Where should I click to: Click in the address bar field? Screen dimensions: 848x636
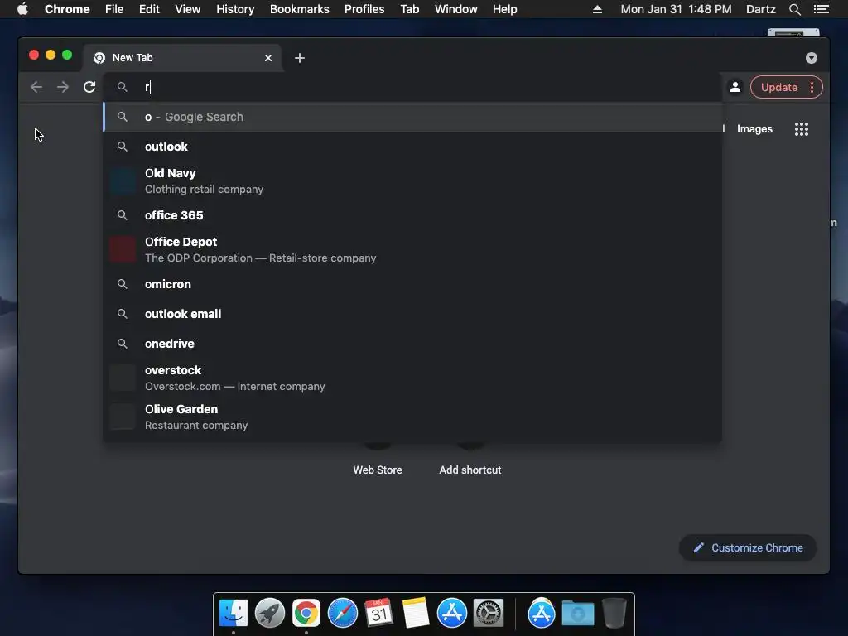412,87
